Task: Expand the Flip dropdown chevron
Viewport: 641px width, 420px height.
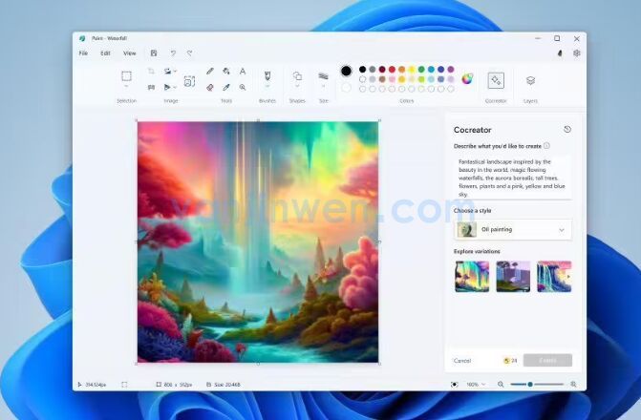Action: pyautogui.click(x=175, y=88)
